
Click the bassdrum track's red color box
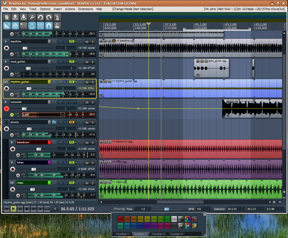[x=49, y=142]
